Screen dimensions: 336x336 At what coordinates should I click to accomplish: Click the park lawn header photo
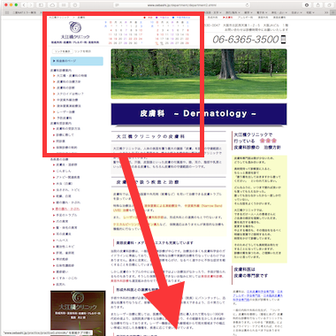[x=199, y=73]
